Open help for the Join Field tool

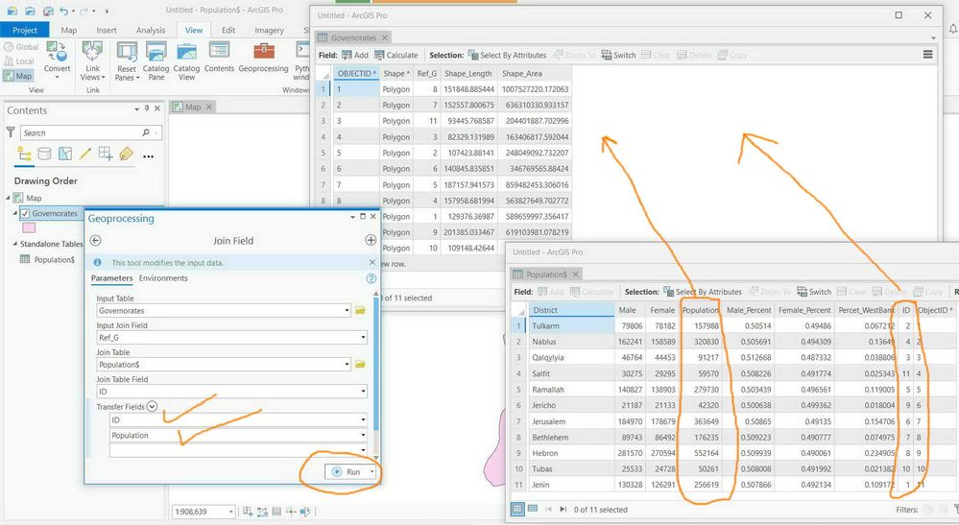[x=371, y=278]
